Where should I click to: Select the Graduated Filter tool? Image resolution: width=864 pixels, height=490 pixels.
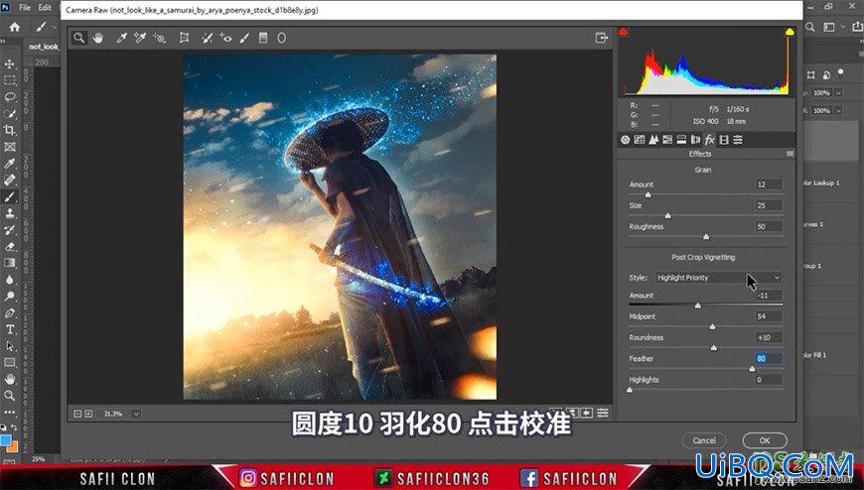263,38
